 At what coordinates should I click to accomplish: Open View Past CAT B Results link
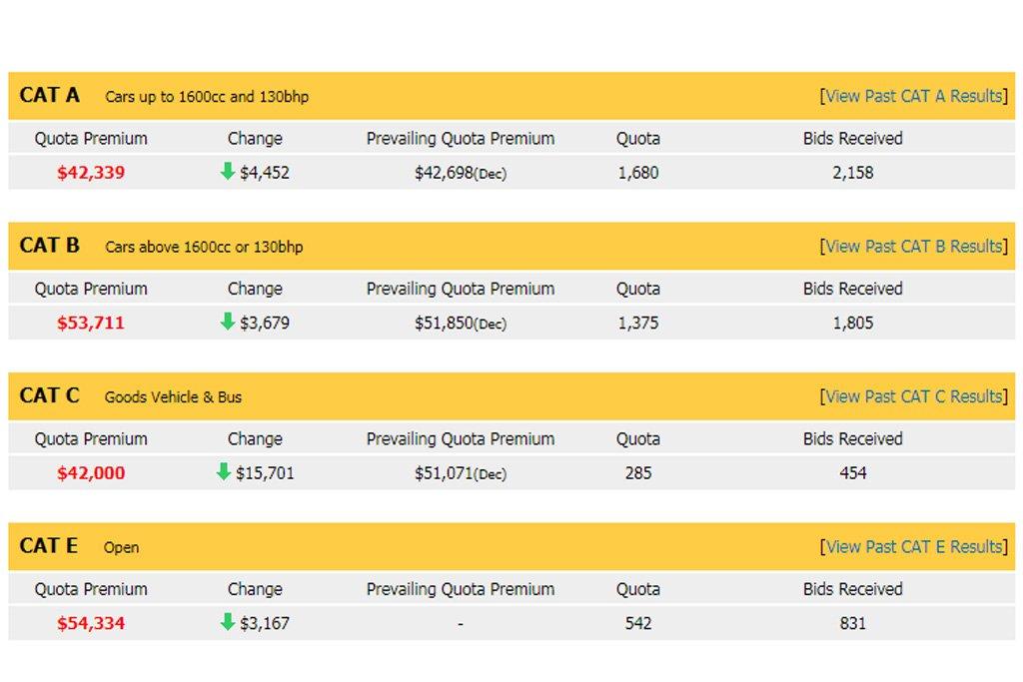click(x=913, y=246)
